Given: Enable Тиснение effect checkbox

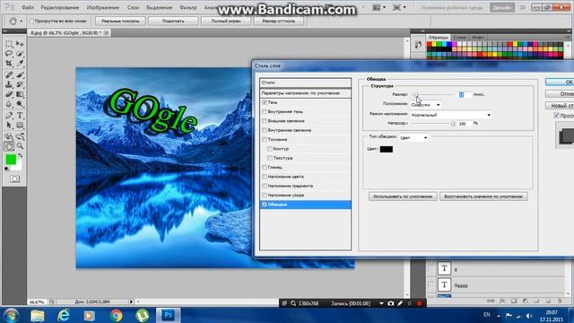Looking at the screenshot, I should coord(265,140).
